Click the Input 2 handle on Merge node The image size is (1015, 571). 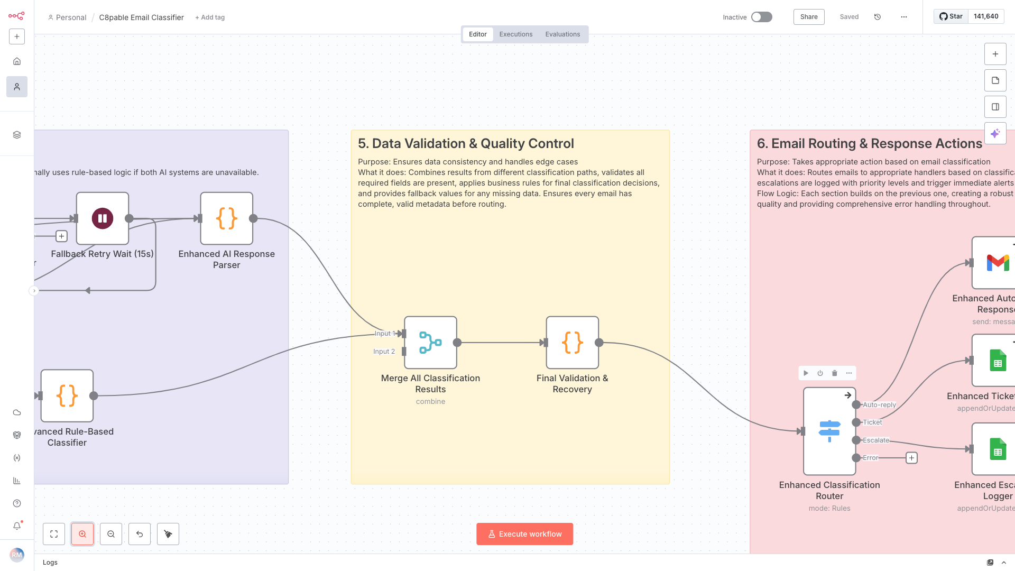coord(404,352)
